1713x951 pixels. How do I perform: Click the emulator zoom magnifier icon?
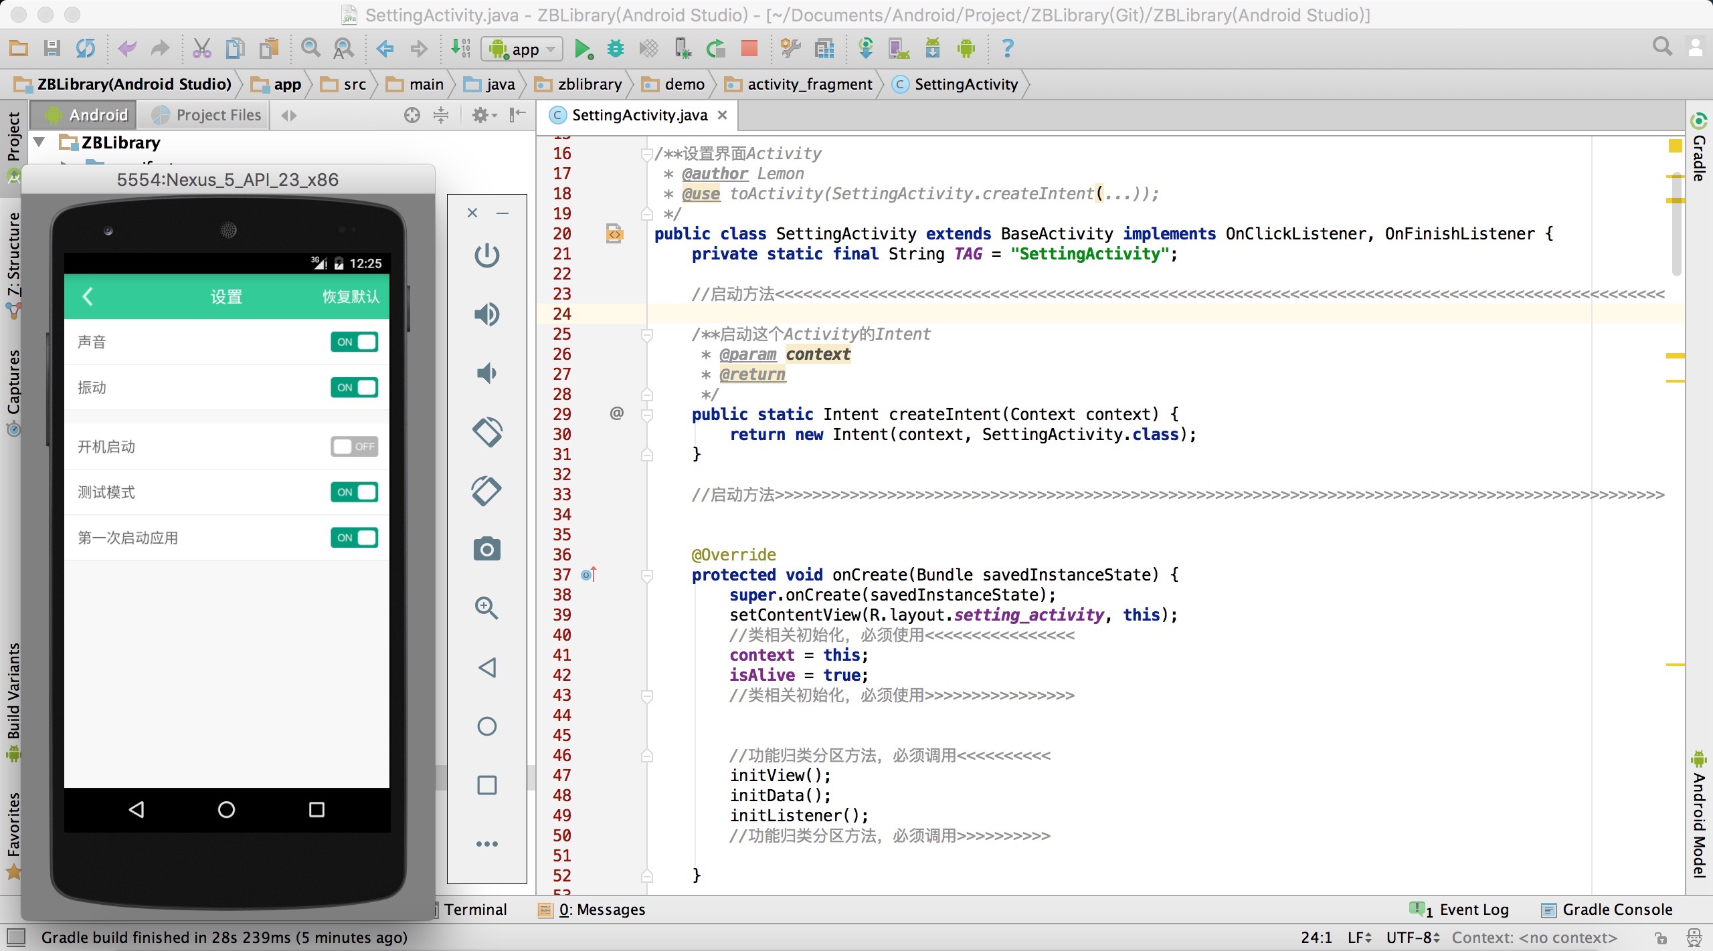click(486, 608)
